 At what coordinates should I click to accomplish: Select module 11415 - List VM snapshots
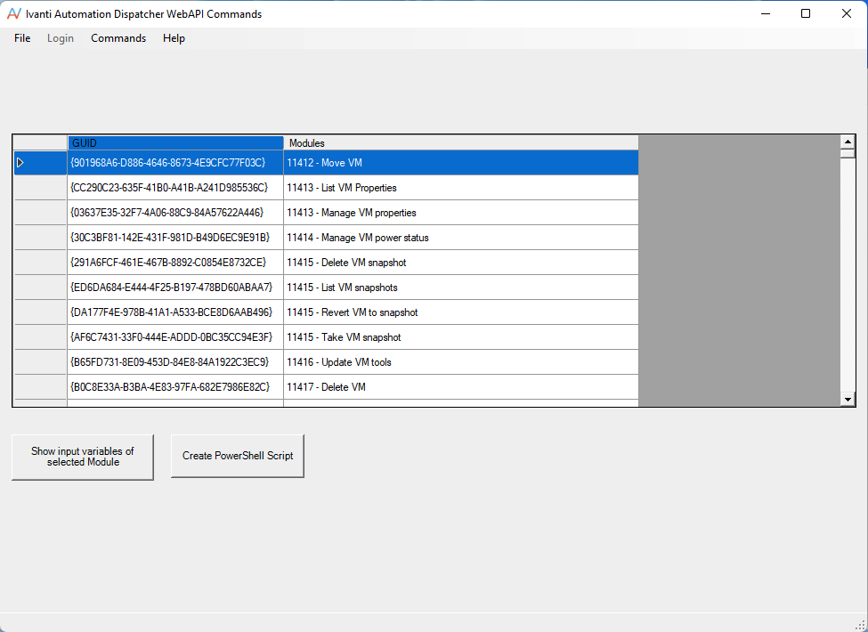[x=461, y=288]
